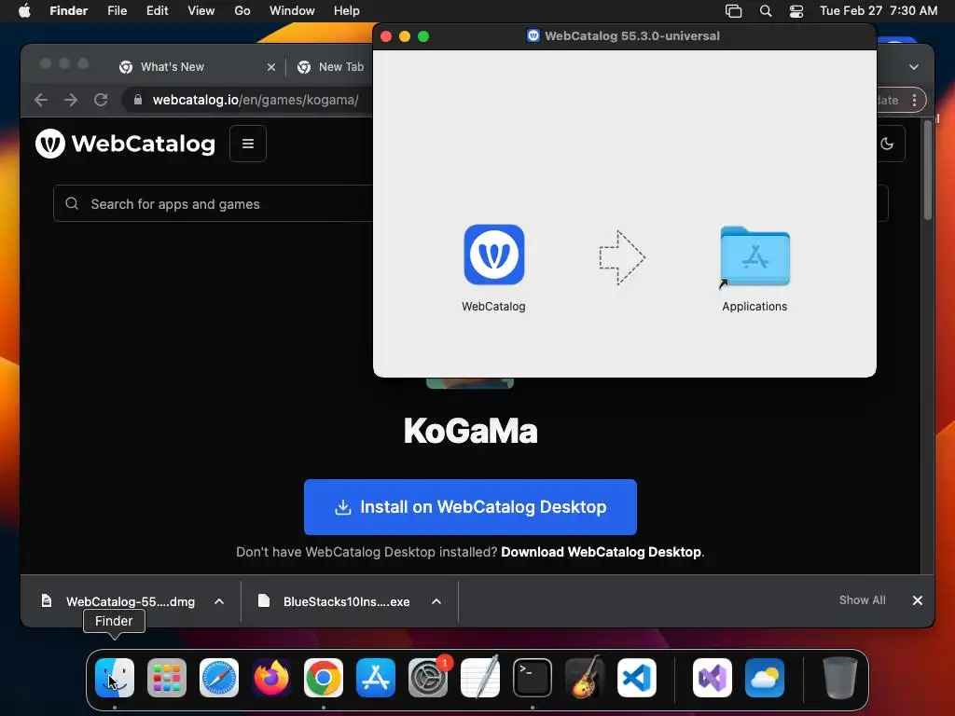Expand options for BlueStacks exe download
This screenshot has height=716, width=955.
[x=436, y=601]
